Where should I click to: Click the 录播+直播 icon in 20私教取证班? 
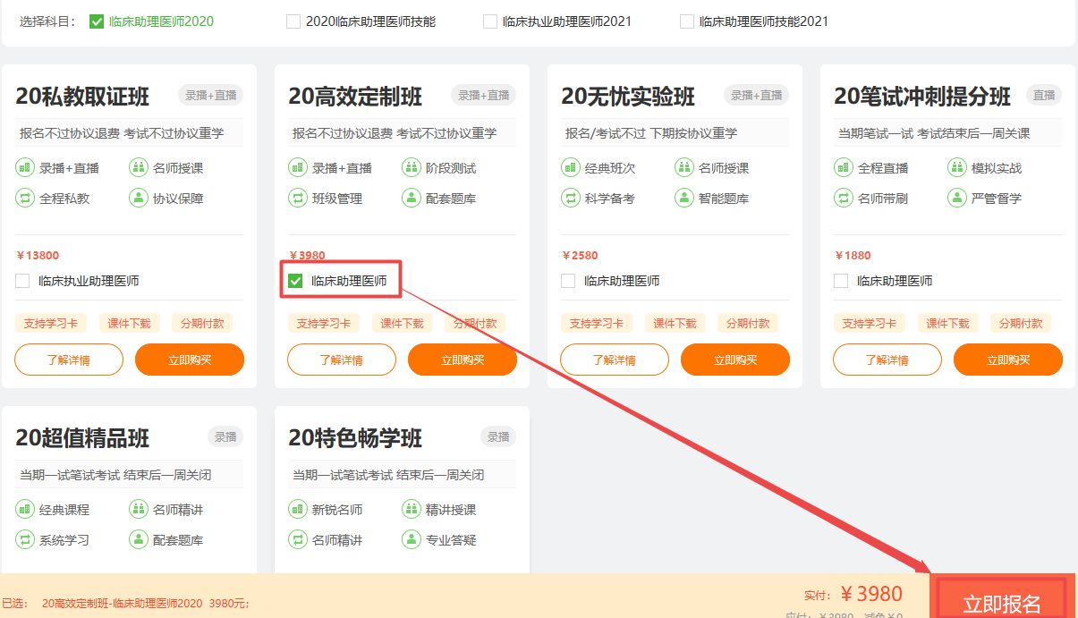click(x=24, y=167)
